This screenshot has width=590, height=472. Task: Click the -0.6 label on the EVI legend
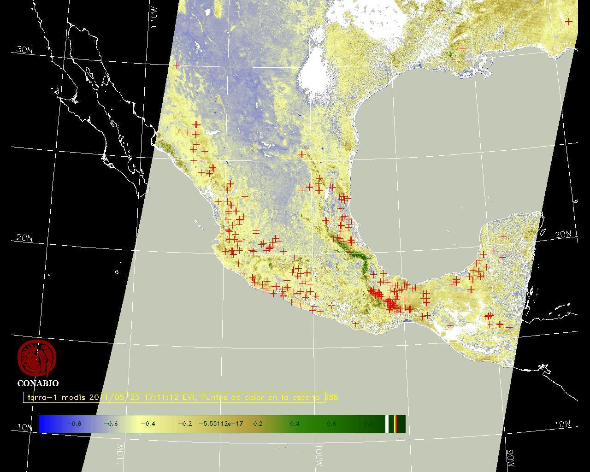pos(110,424)
